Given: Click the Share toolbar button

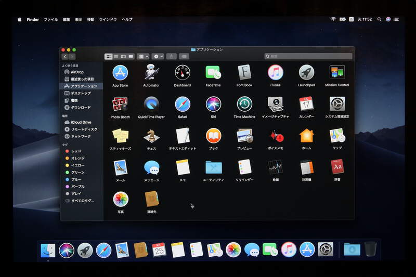Looking at the screenshot, I should (x=172, y=57).
